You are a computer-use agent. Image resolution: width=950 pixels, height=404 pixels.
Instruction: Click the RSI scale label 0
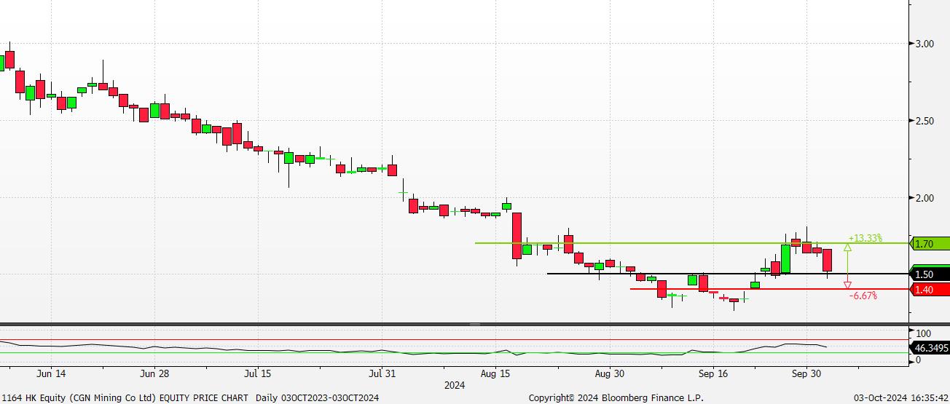918,360
